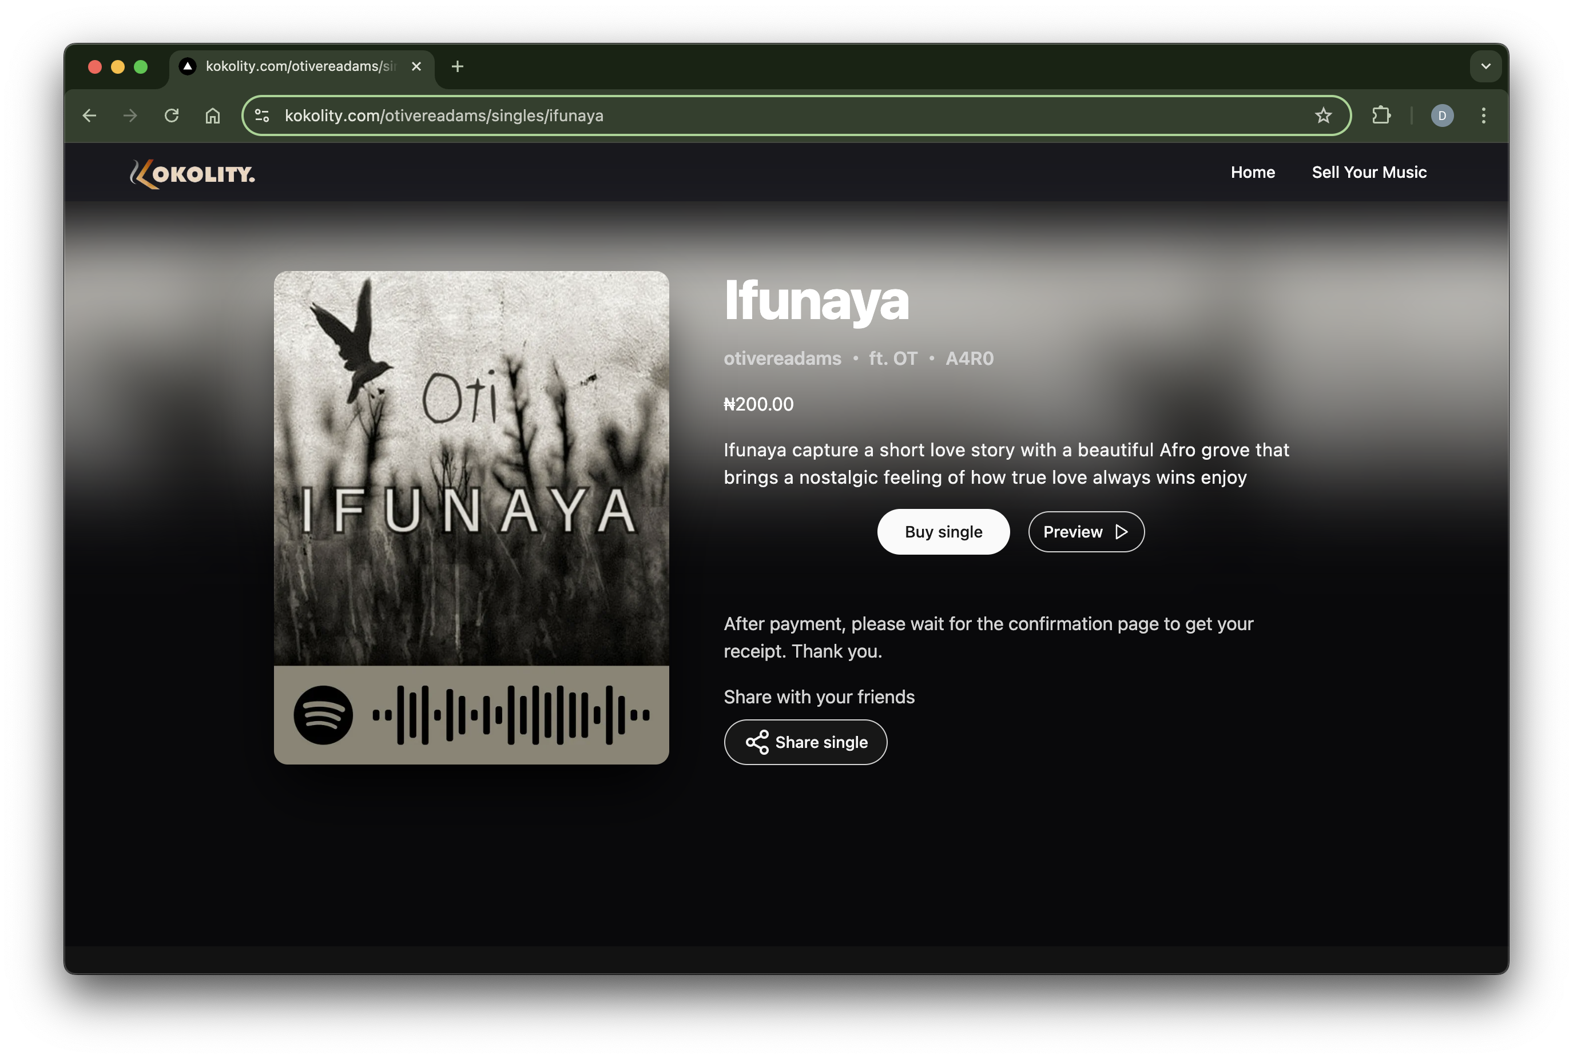Go to Sell Your Music page
Screen dimensions: 1573x1059
(1368, 172)
